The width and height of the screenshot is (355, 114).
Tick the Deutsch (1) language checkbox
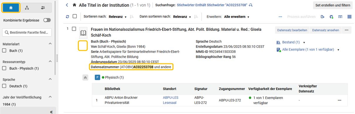tap(4, 86)
